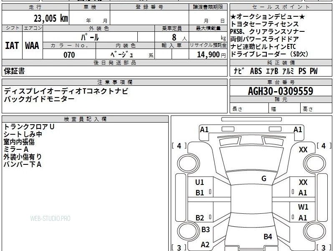334x251 pixels.
Task: Click the 保証書 warranty text
Action: [14, 71]
